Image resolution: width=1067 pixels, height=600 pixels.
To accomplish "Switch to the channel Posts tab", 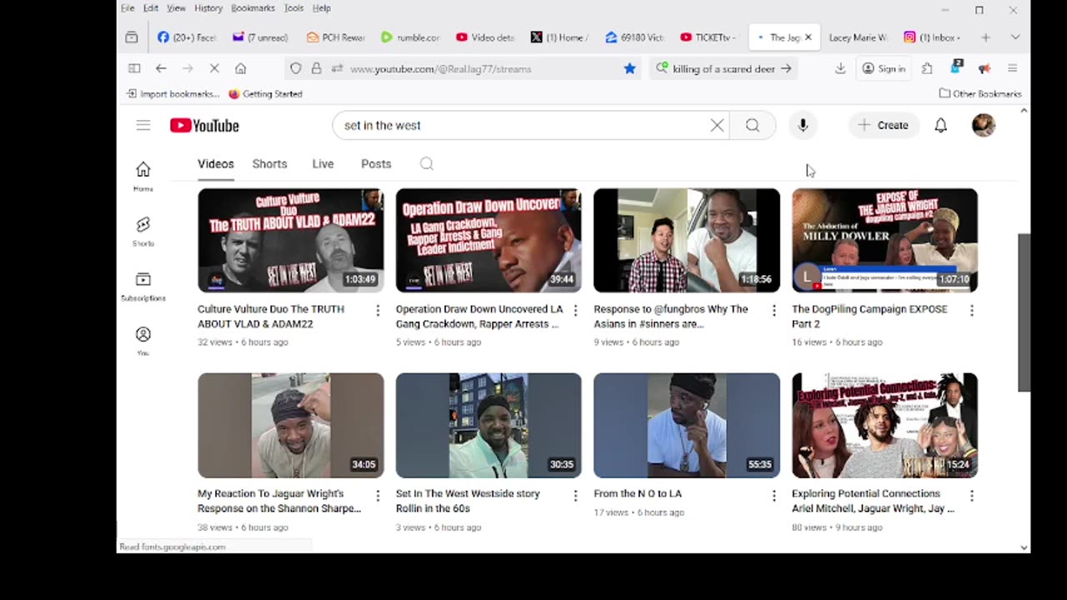I will pyautogui.click(x=376, y=164).
